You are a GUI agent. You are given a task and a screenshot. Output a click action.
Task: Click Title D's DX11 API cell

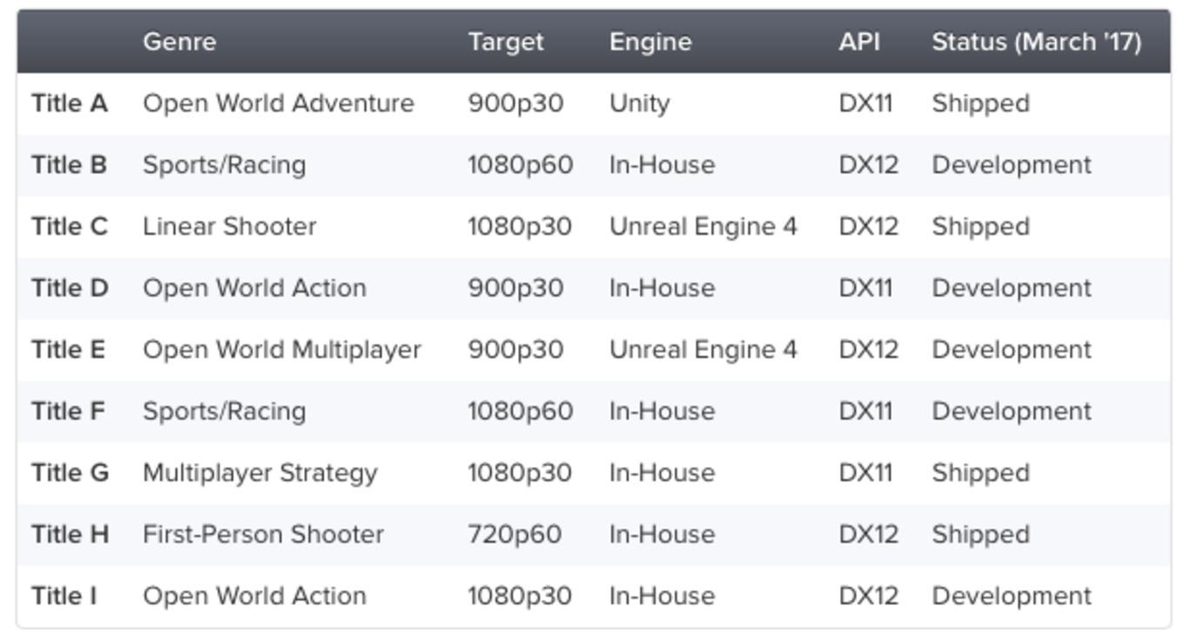click(866, 289)
